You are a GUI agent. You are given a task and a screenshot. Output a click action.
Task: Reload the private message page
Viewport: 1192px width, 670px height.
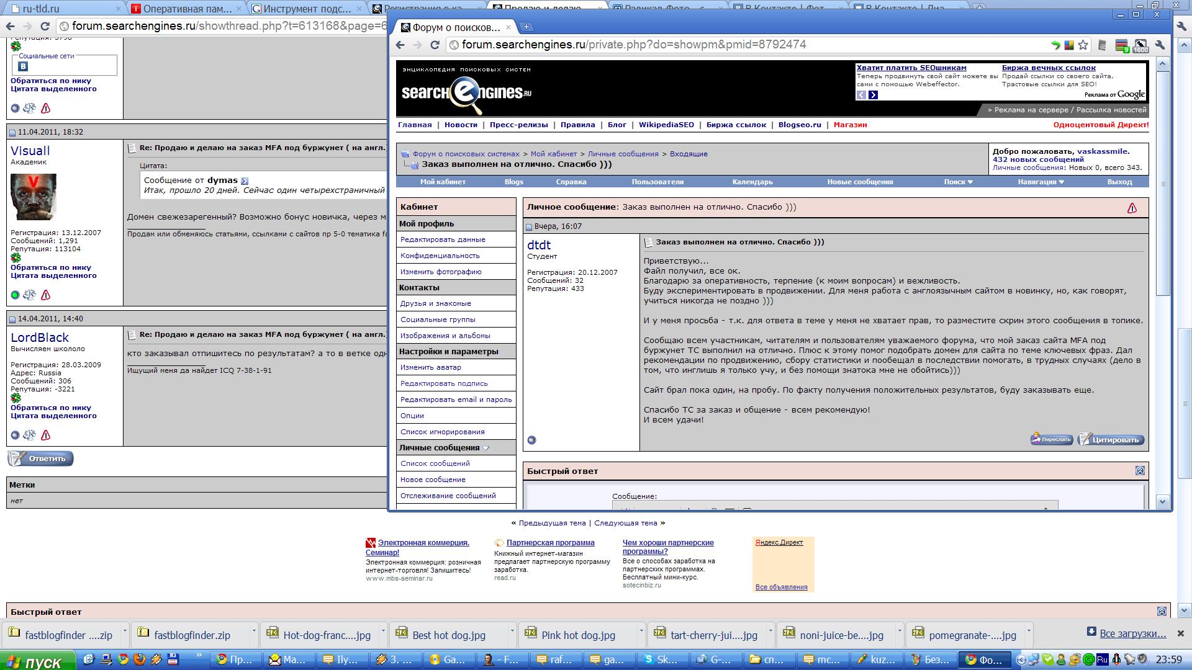(435, 45)
